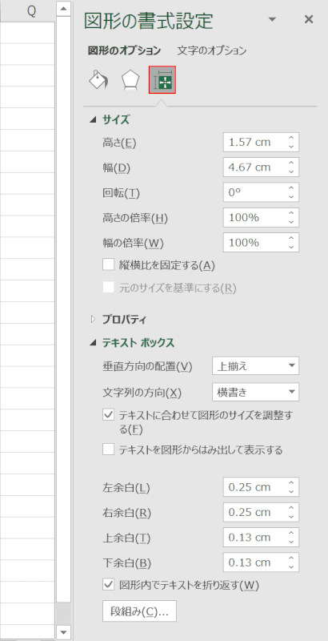
Task: Check テキストを図形からはみ出して表示する
Action: point(108,450)
